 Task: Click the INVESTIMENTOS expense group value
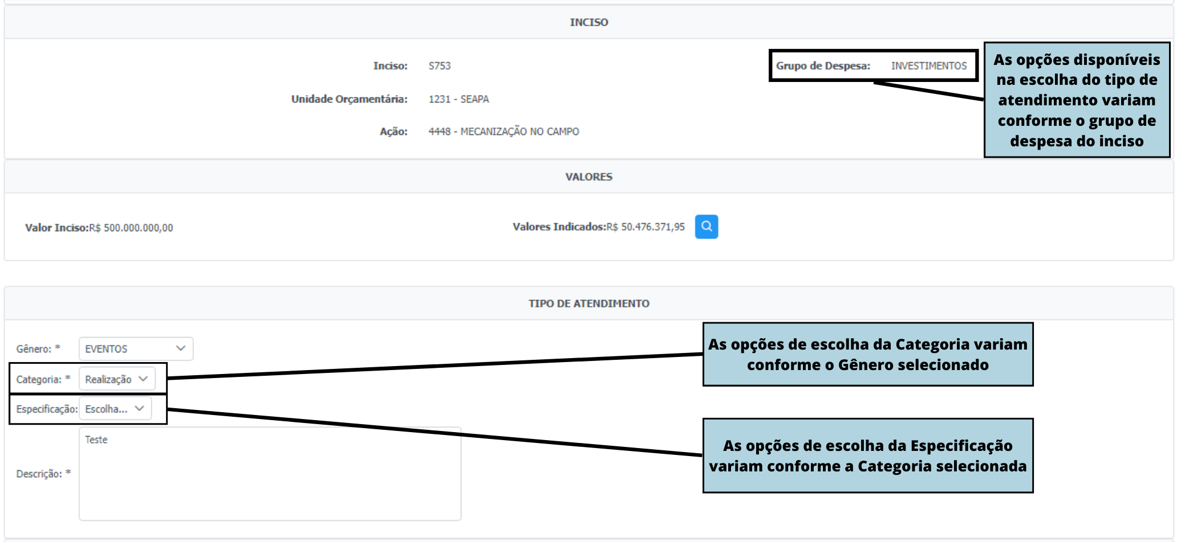(x=929, y=66)
